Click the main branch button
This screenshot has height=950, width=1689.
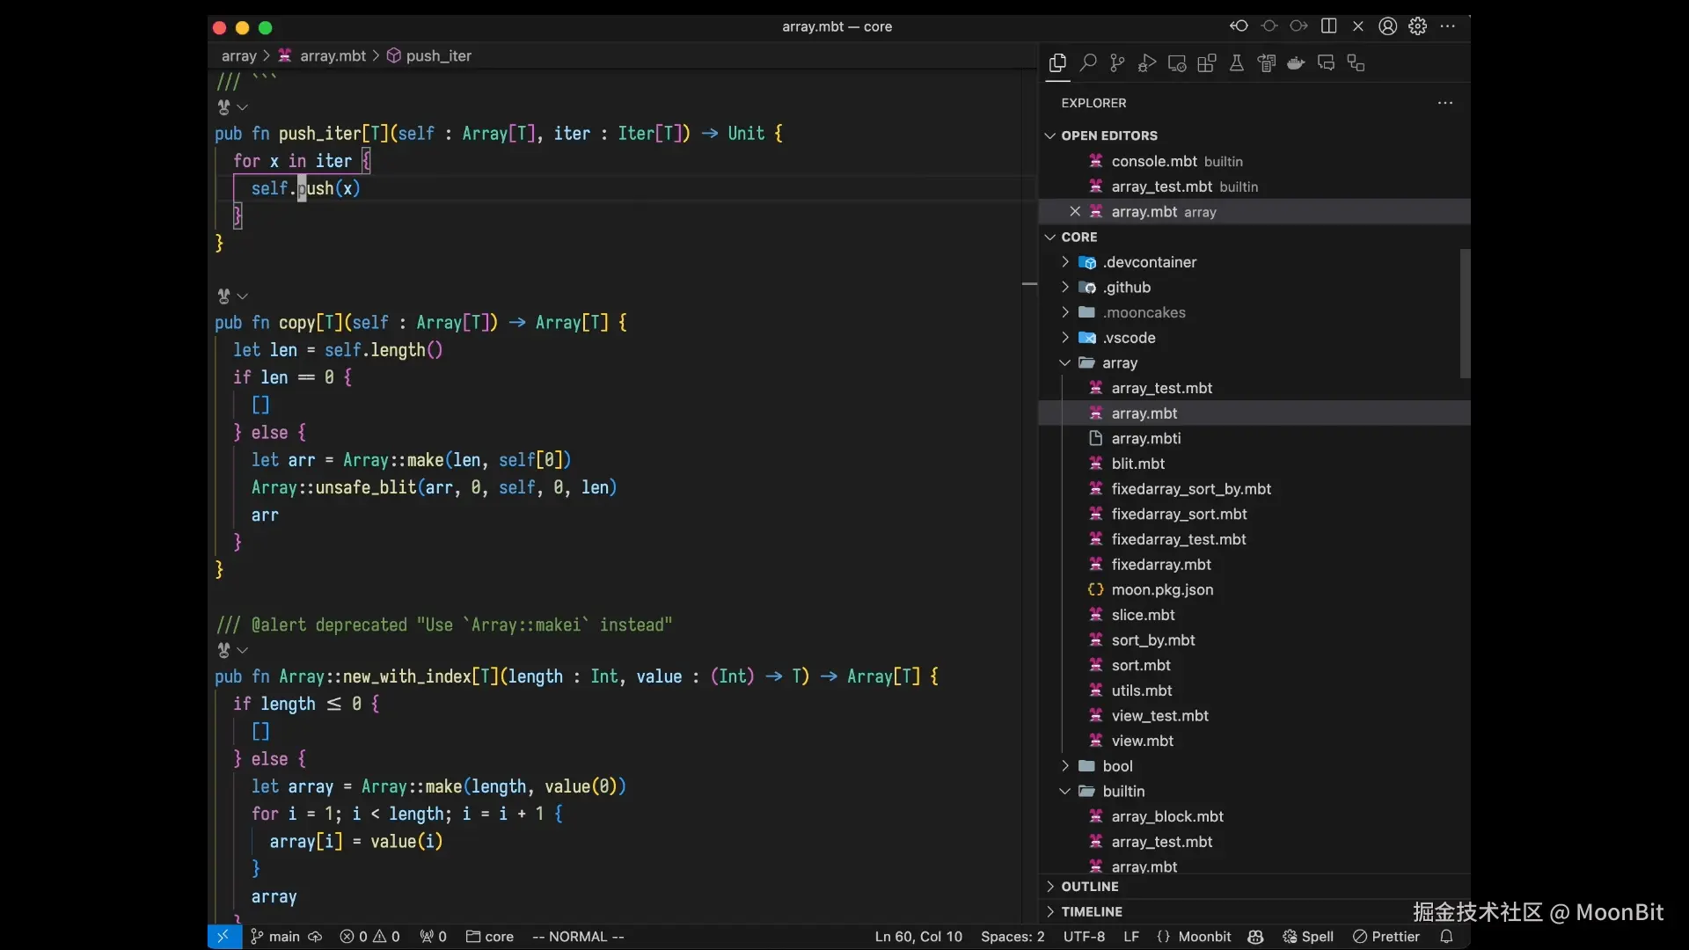pos(275,937)
